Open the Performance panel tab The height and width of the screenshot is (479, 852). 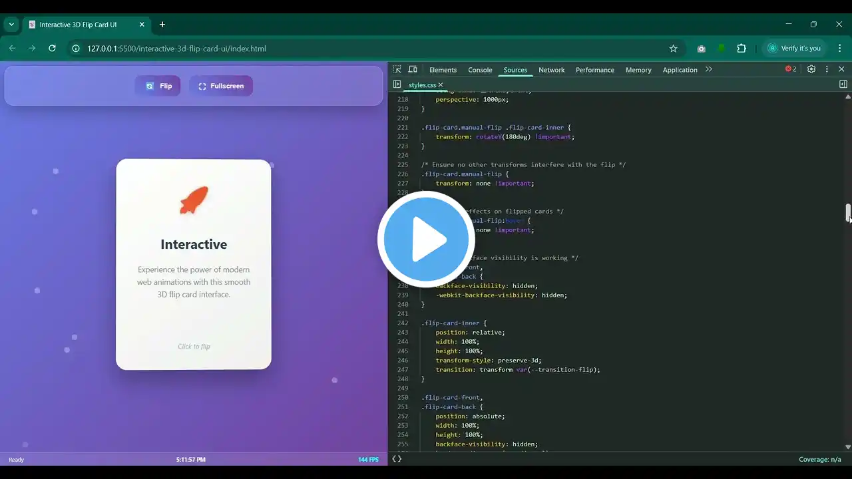click(x=595, y=70)
